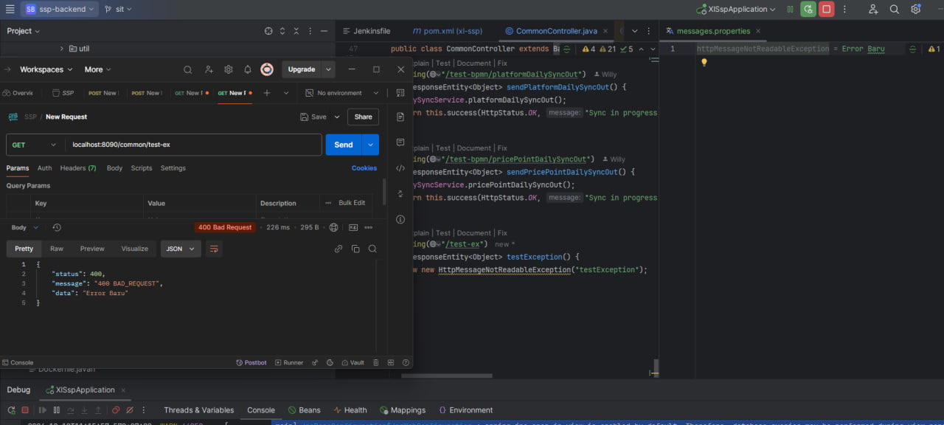
Task: Click the request URL input field
Action: [192, 145]
